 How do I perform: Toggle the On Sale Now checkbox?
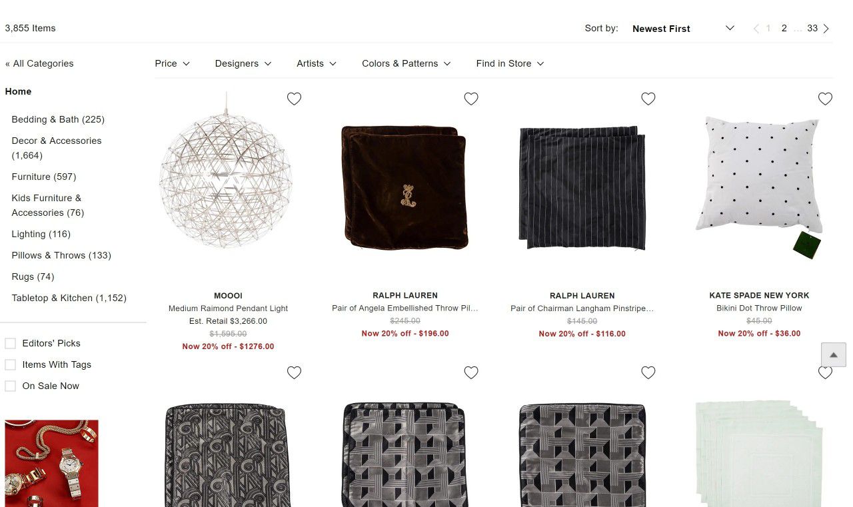(11, 386)
